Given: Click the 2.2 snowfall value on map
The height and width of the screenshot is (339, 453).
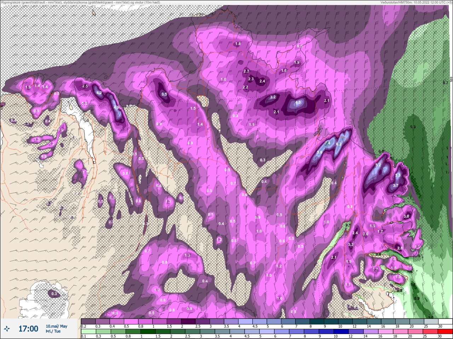Looking at the screenshot, I should coord(245,87).
